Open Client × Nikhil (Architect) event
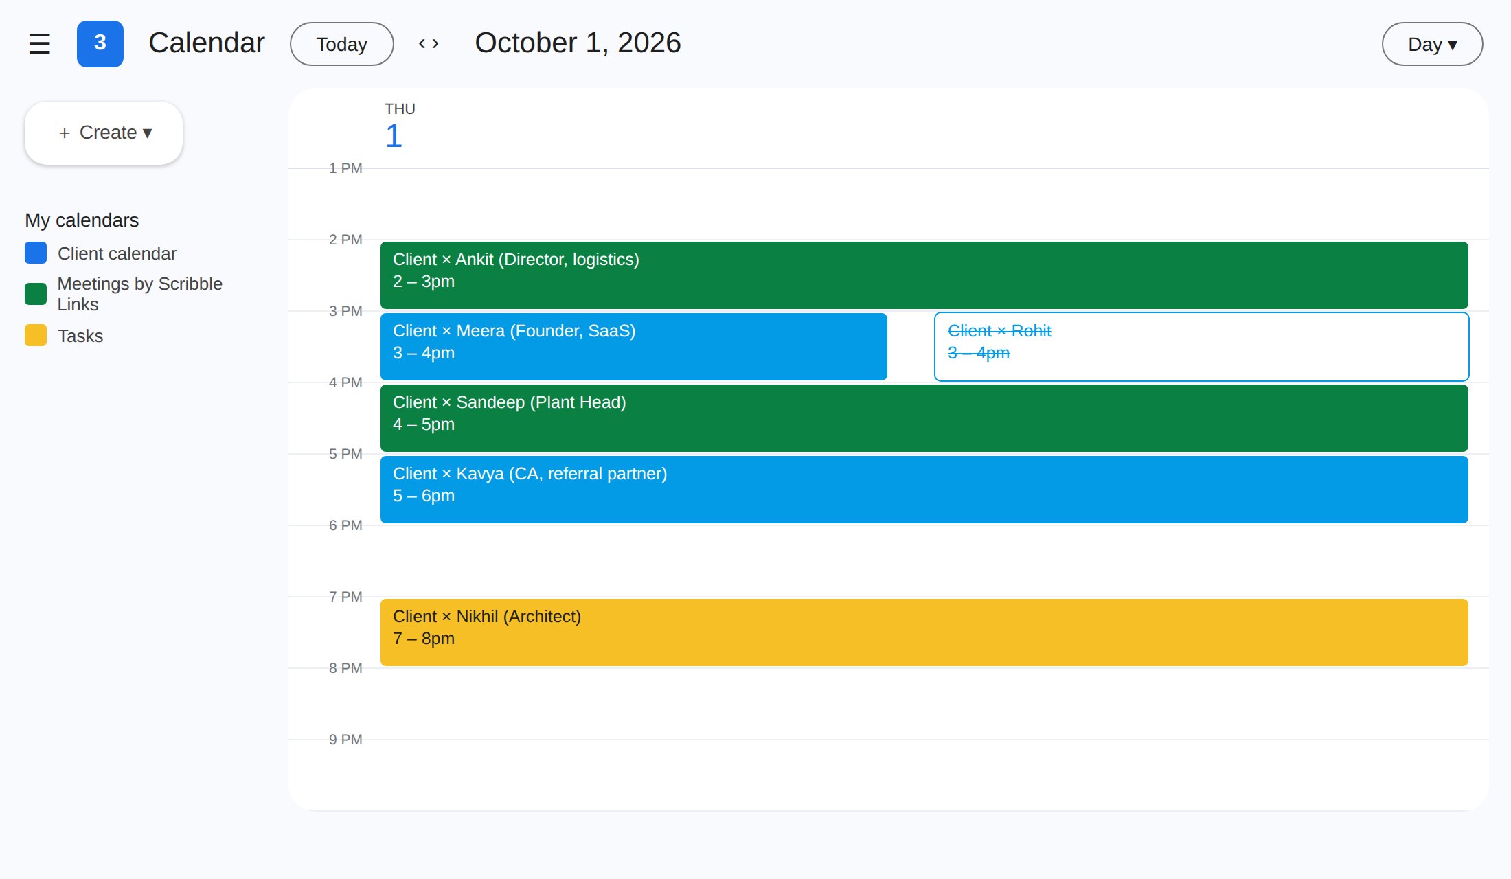Image resolution: width=1511 pixels, height=879 pixels. click(924, 632)
